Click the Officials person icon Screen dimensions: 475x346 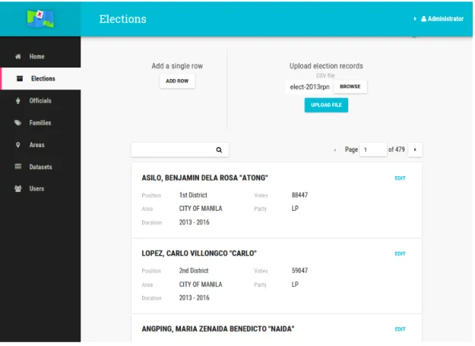point(18,101)
